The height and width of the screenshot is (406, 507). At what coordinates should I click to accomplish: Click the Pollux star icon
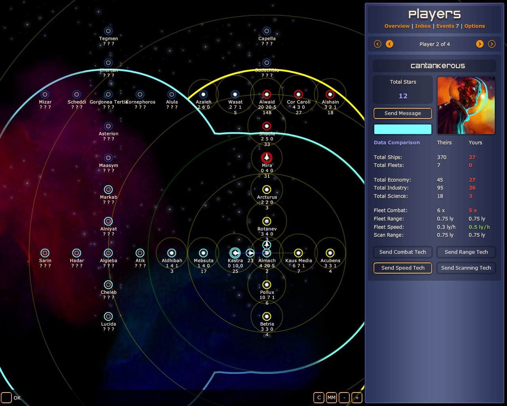(267, 285)
